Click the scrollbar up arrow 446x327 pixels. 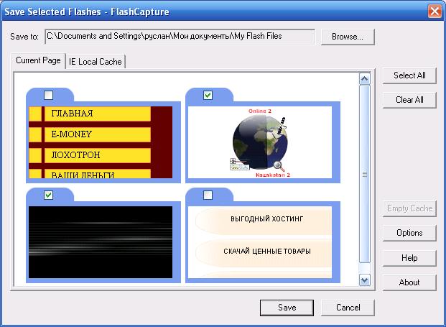364,79
